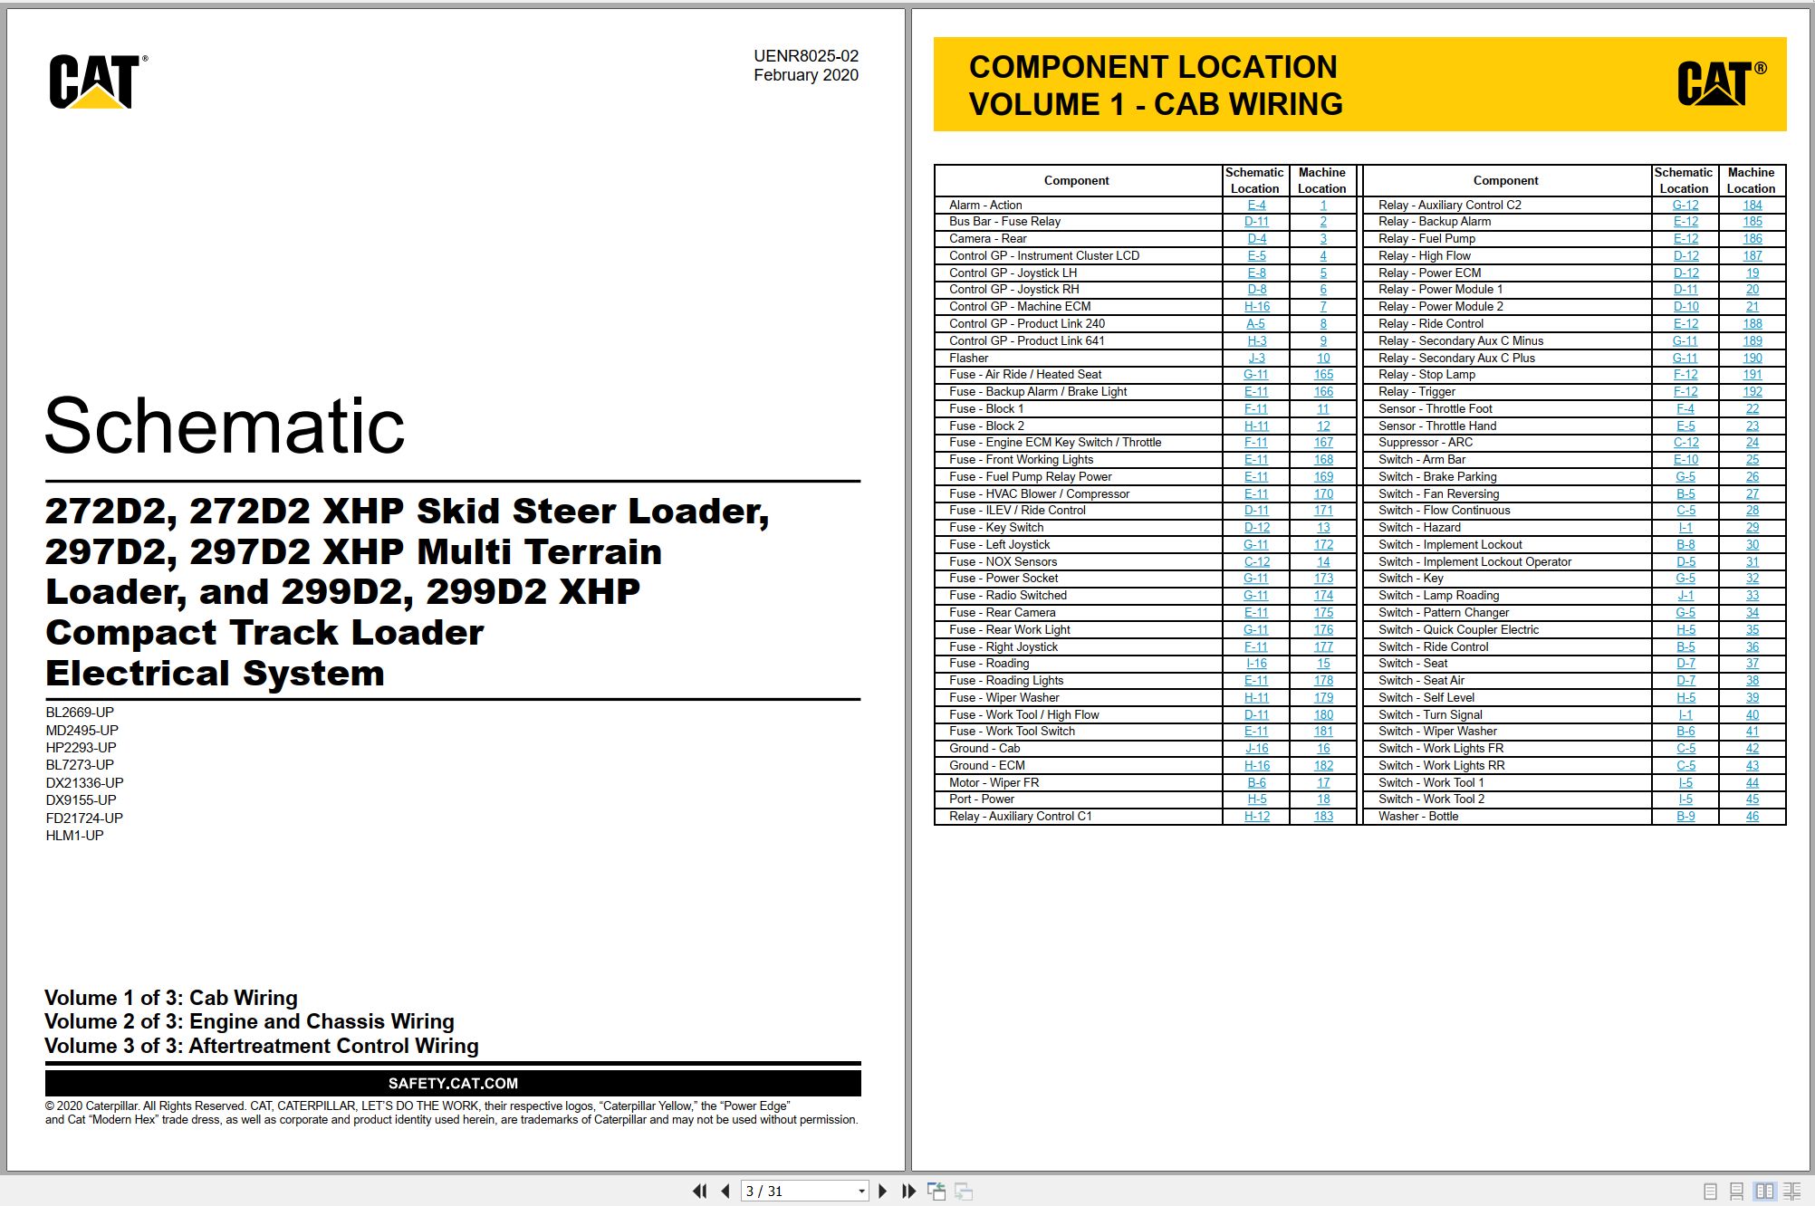Open C-12 link for Fuse - NOX Sensors
The height and width of the screenshot is (1206, 1815).
[1256, 562]
